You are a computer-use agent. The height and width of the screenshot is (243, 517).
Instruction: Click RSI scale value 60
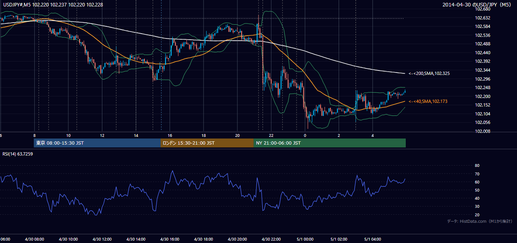tap(477, 182)
